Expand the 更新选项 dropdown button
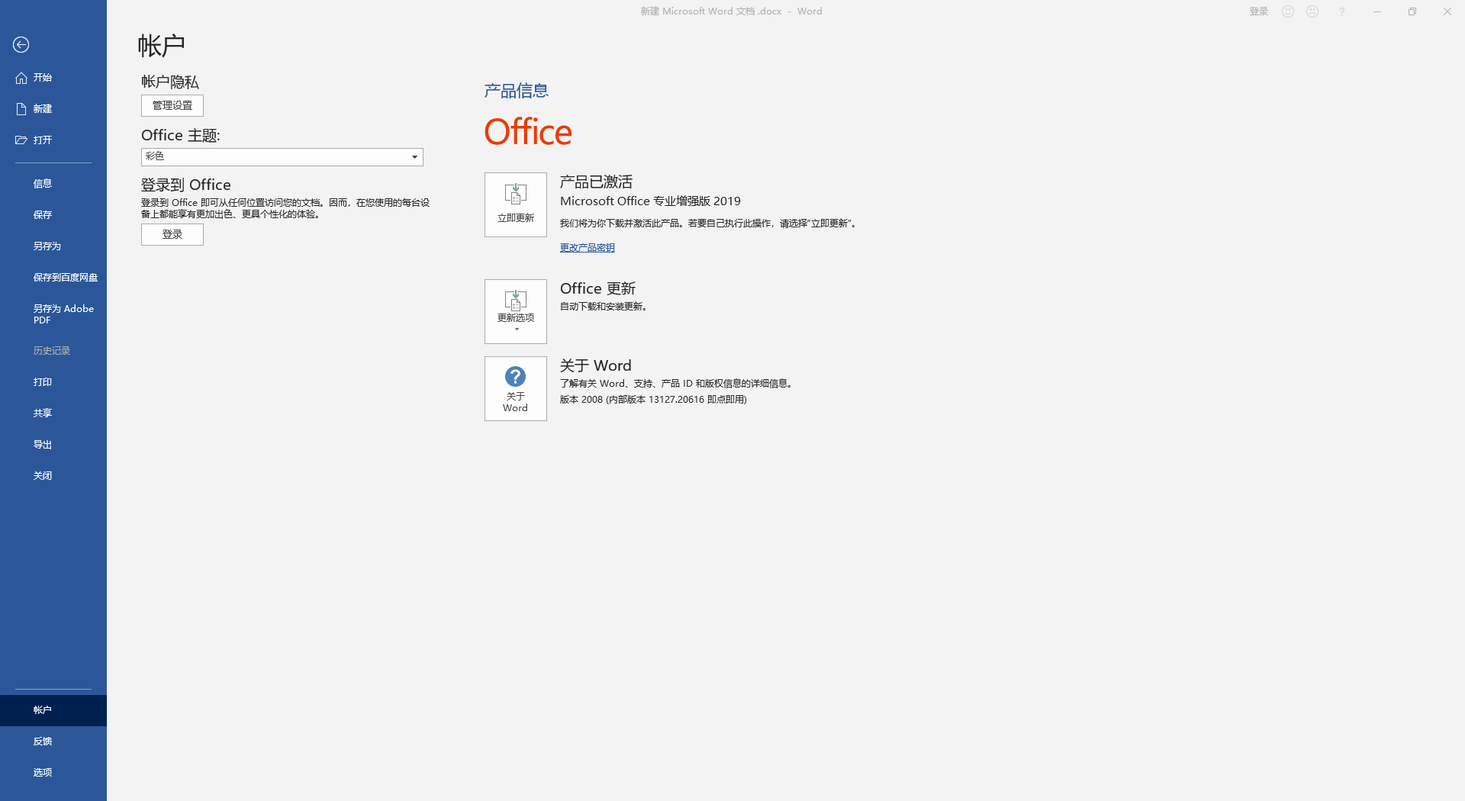Image resolution: width=1465 pixels, height=801 pixels. [516, 311]
